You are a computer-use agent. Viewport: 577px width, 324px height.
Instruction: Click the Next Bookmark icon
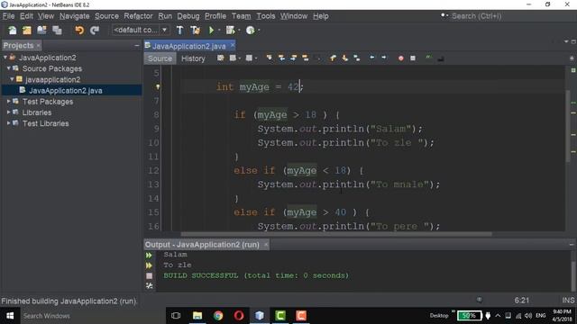344,58
